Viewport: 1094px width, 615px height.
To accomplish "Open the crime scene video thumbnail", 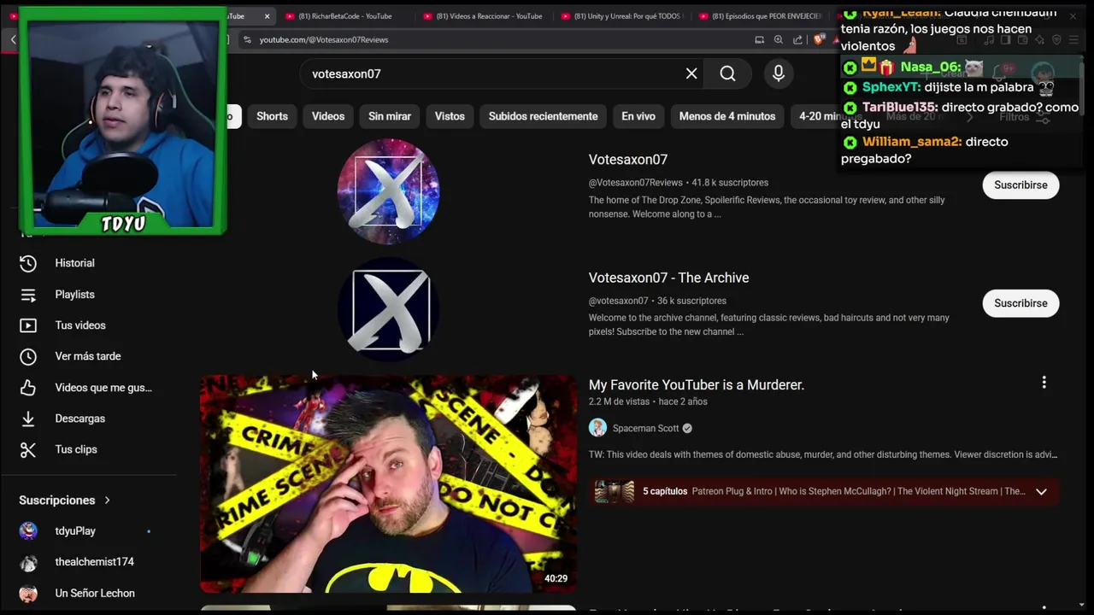I will pyautogui.click(x=388, y=483).
